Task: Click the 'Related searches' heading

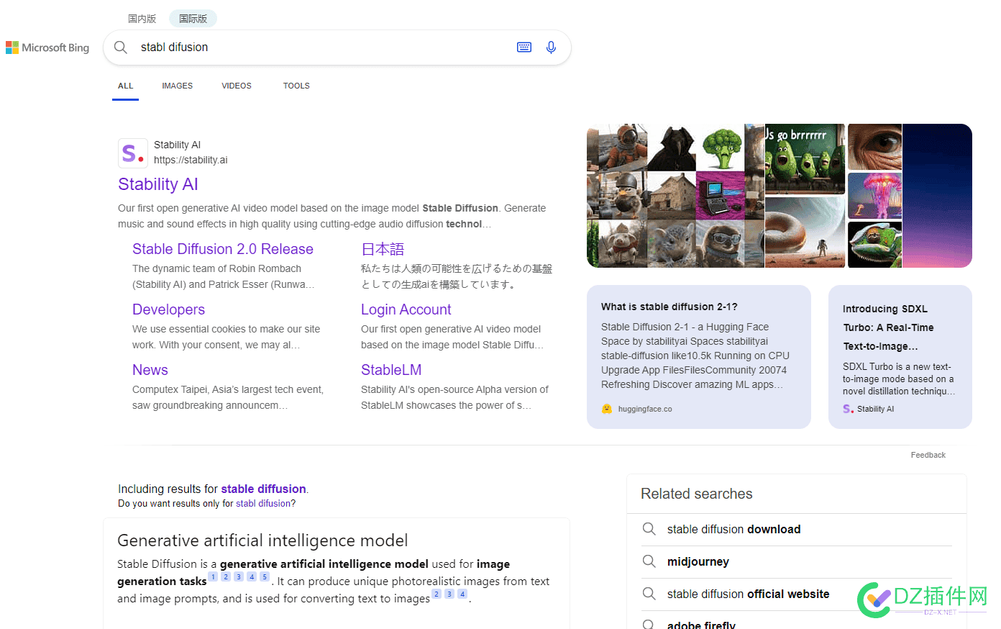Action: point(697,494)
